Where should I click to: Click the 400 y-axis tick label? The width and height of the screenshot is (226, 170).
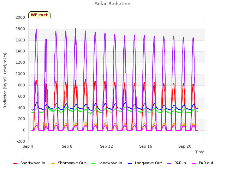click(x=22, y=108)
